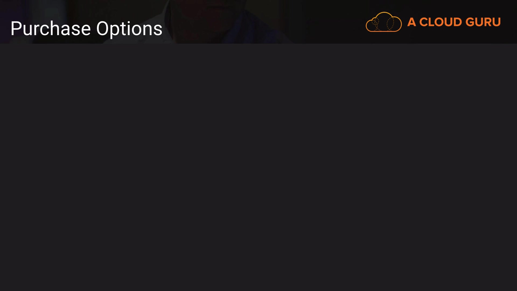Click the letter P starting the title
Screen dimensions: 517x291
point(16,28)
